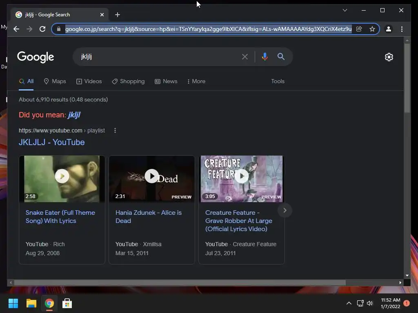
Task: Open options for youtube.com result
Action: click(x=115, y=130)
